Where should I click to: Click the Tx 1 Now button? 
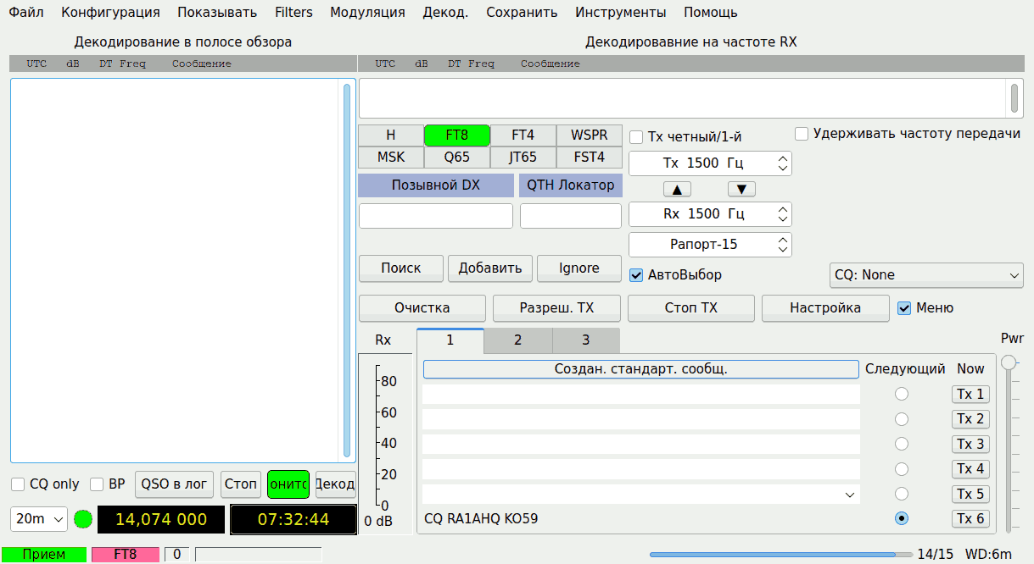970,394
